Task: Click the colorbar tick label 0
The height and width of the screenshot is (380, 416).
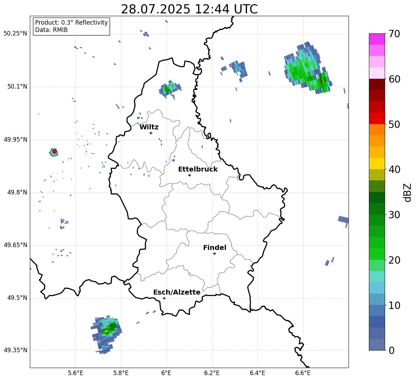Action: 391,350
